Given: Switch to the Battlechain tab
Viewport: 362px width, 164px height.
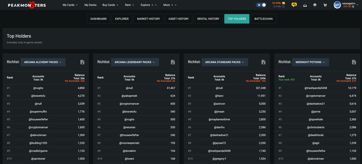Looking at the screenshot, I should pyautogui.click(x=263, y=19).
